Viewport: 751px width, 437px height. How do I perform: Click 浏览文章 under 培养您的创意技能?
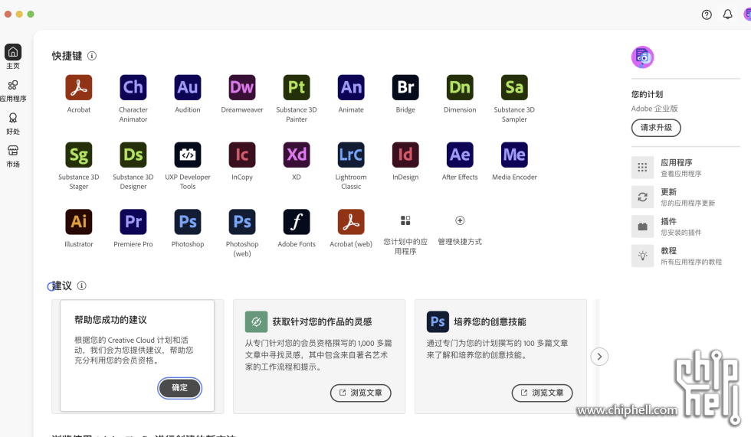tap(543, 393)
